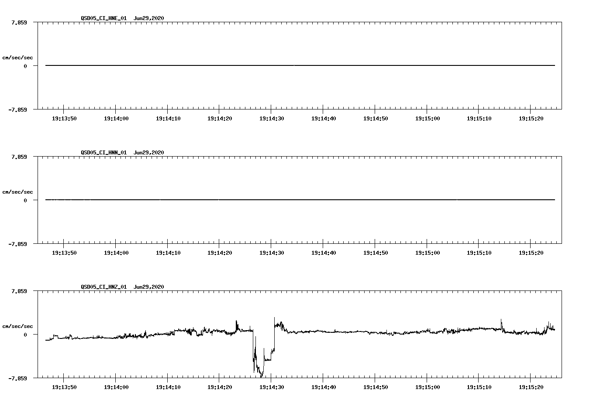593x403 pixels.
Task: Click the cm/sec/sec unit label of HNZ plot
Action: (17, 326)
